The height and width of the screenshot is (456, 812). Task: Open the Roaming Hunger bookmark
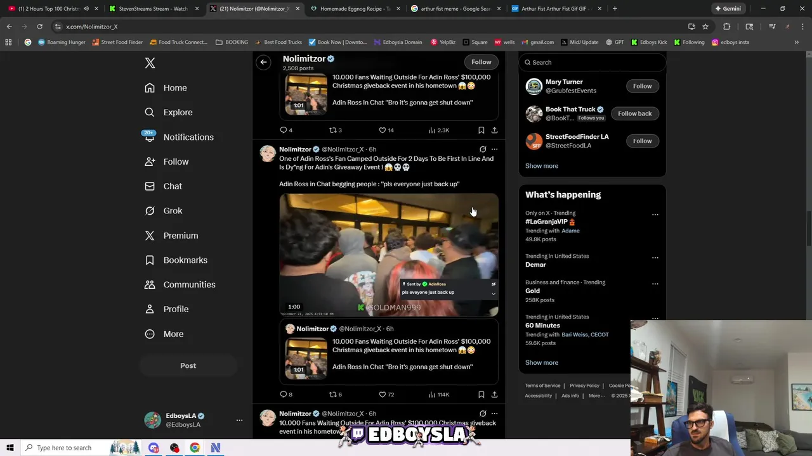pyautogui.click(x=62, y=42)
